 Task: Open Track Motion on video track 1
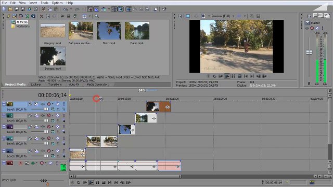(x=36, y=104)
